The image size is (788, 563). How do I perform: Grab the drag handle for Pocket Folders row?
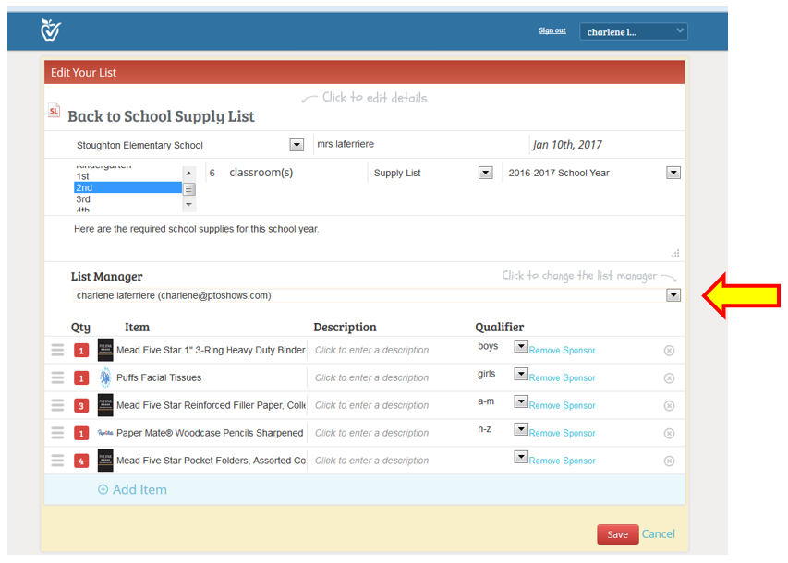58,461
